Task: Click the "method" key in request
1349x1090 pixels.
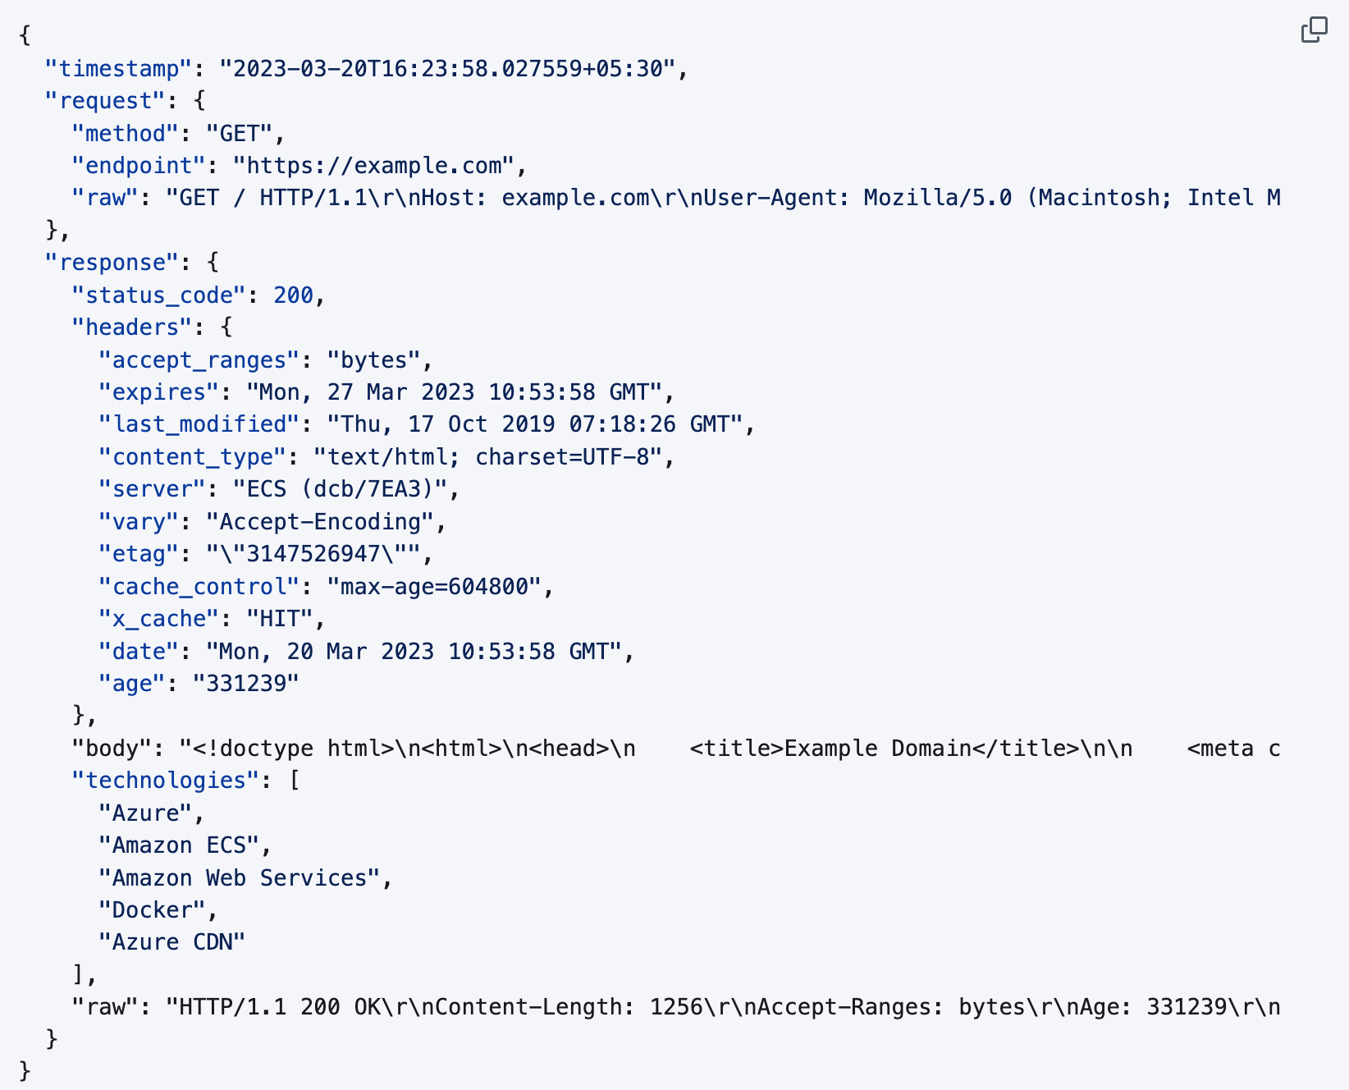Action: tap(125, 134)
